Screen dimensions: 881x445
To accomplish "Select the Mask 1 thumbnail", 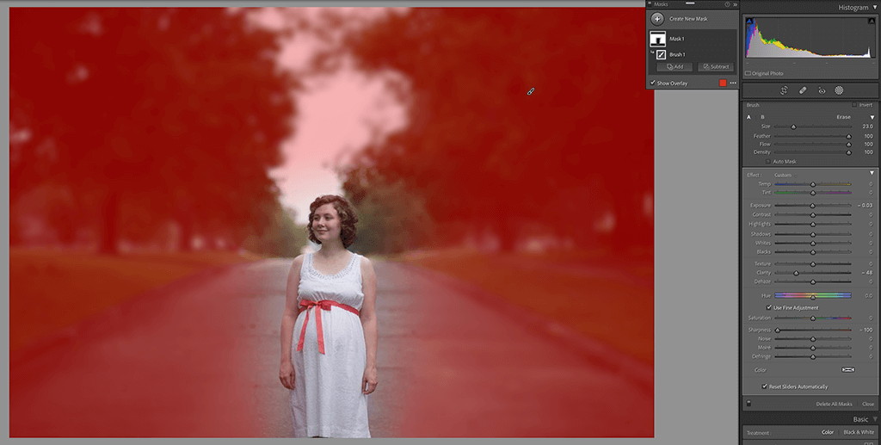I will click(658, 39).
